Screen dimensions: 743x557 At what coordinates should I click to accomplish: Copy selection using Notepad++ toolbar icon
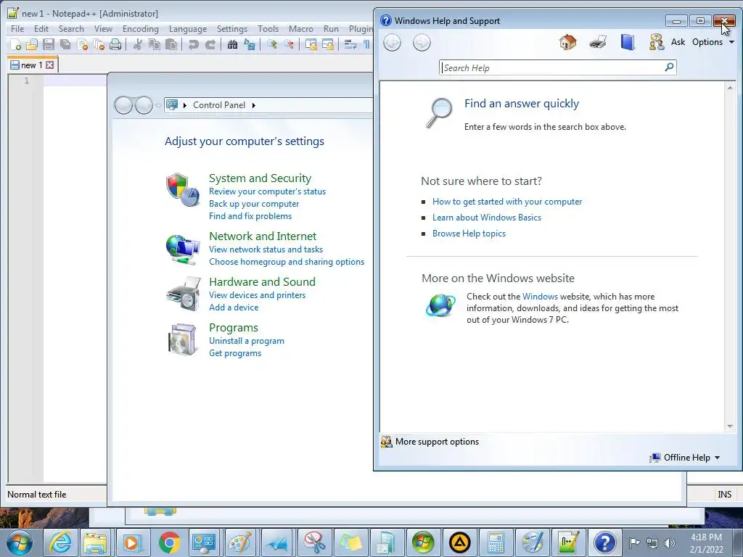(x=155, y=44)
